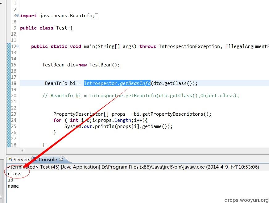This screenshot has width=269, height=203.
Task: Click the highlighted Introspector.getBeanInfo call
Action: tap(117, 83)
